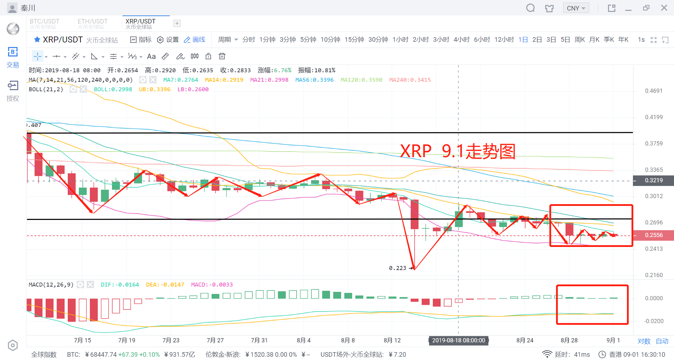Open MACD indicator settings gear

(x=80, y=284)
